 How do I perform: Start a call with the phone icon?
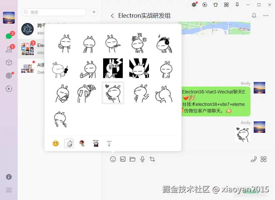click(254, 159)
